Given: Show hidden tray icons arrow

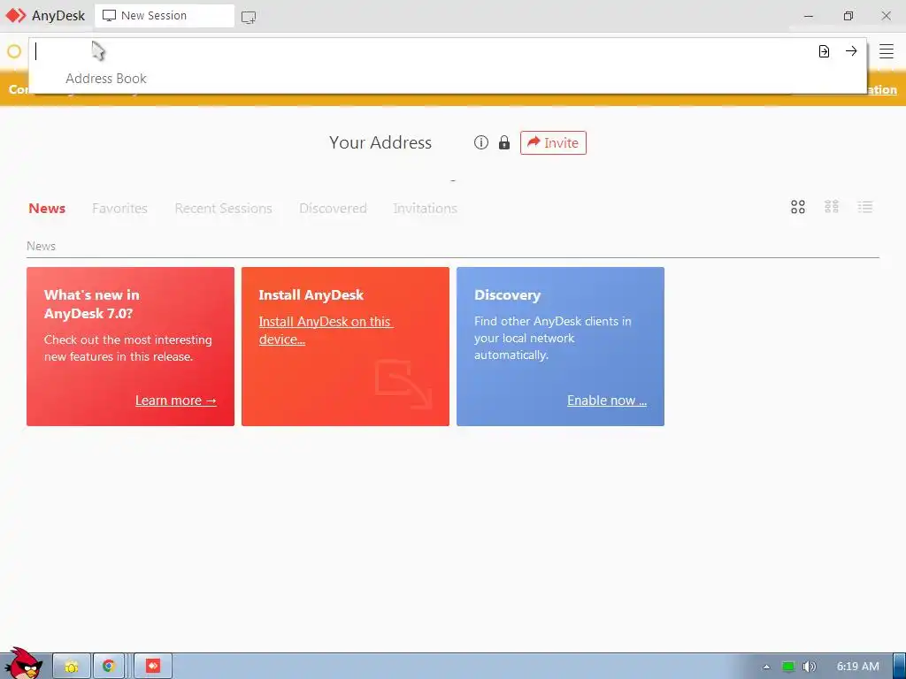Looking at the screenshot, I should [766, 667].
